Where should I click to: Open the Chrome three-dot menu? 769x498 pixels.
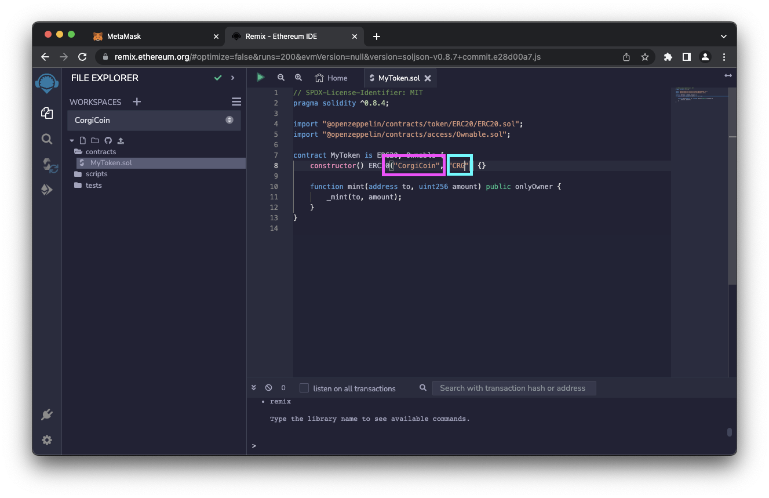pyautogui.click(x=724, y=57)
